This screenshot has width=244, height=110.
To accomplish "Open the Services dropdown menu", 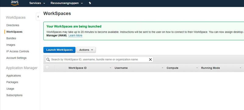I will click(x=37, y=3).
